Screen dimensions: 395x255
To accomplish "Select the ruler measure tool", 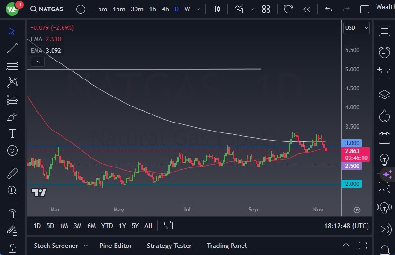I will tap(12, 174).
